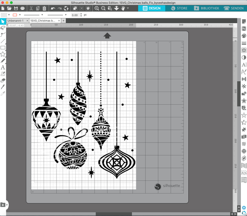
Task: Click the undo arrow icon
Action: (x=53, y=8)
